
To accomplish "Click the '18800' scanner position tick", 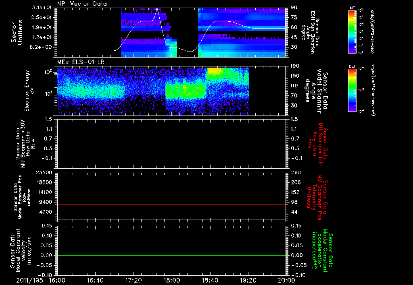I will tap(44, 182).
